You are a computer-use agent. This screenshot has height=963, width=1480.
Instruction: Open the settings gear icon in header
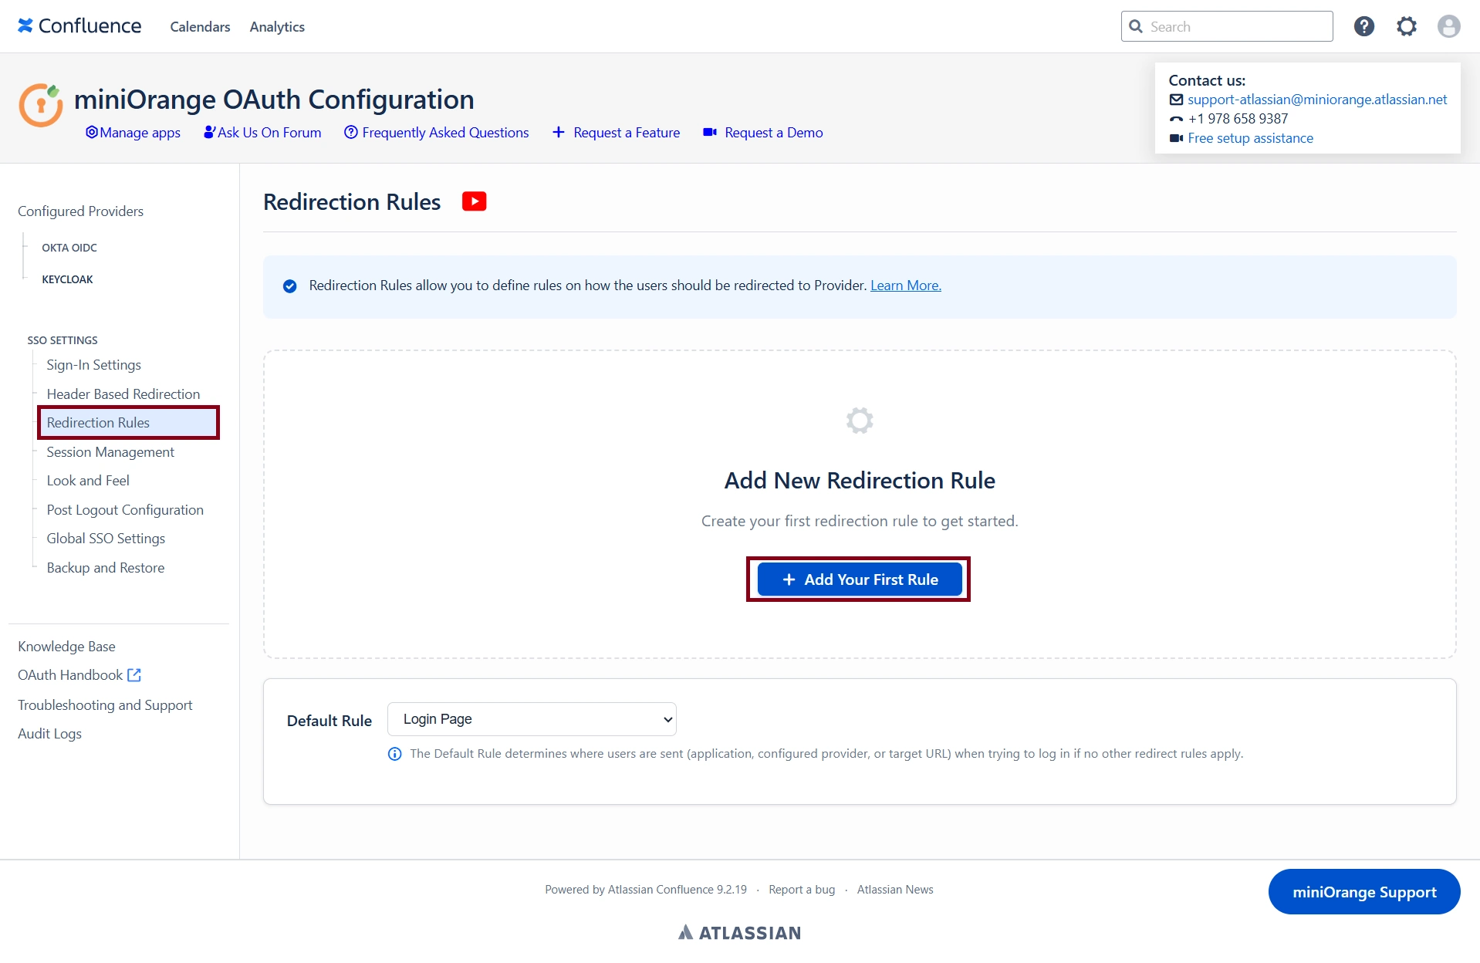1406,26
